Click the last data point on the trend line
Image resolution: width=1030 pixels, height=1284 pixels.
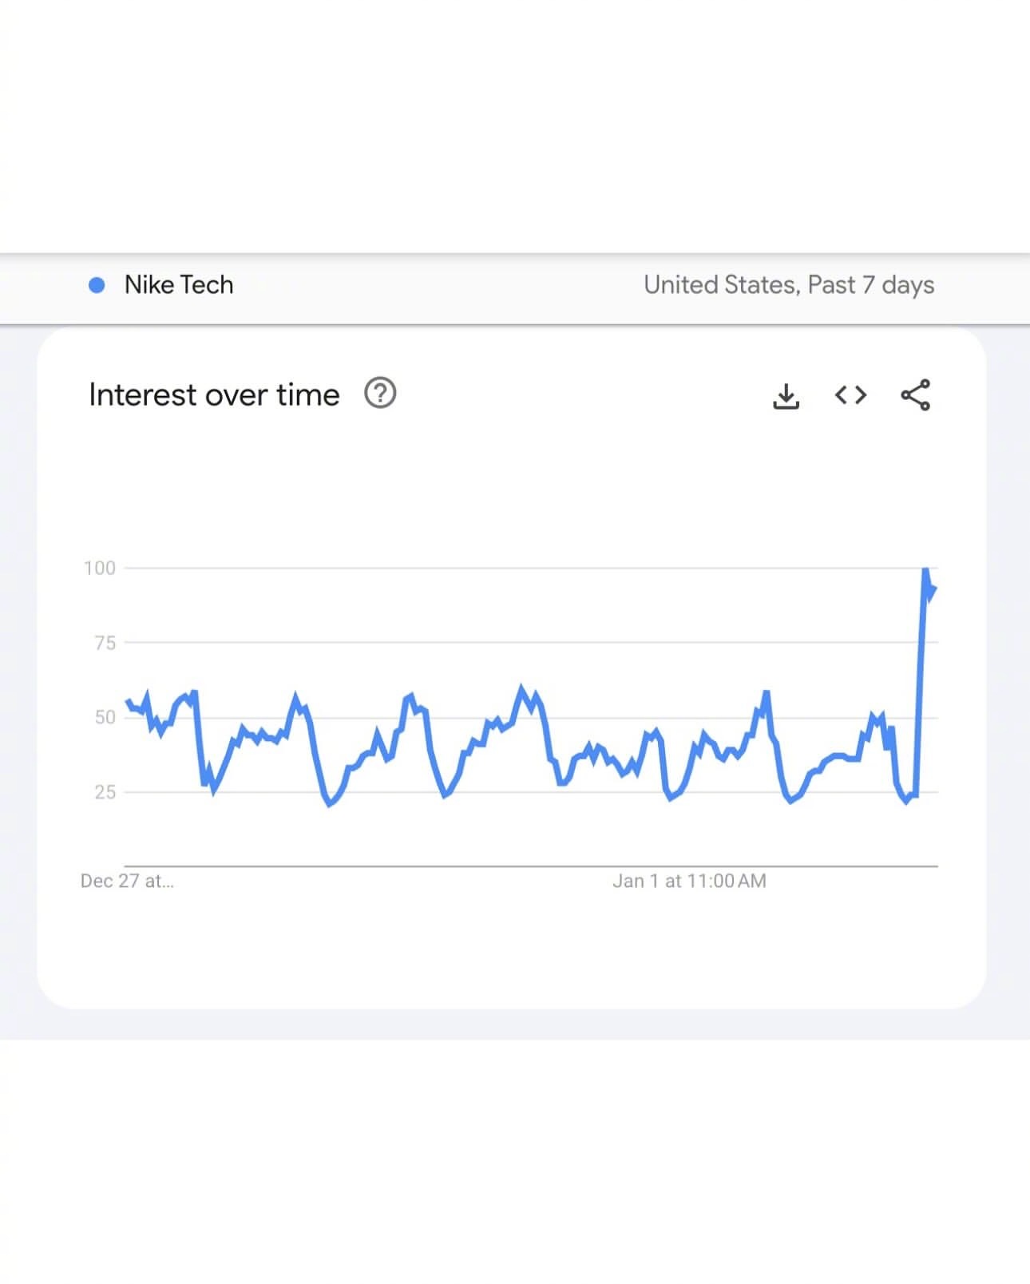(x=933, y=589)
